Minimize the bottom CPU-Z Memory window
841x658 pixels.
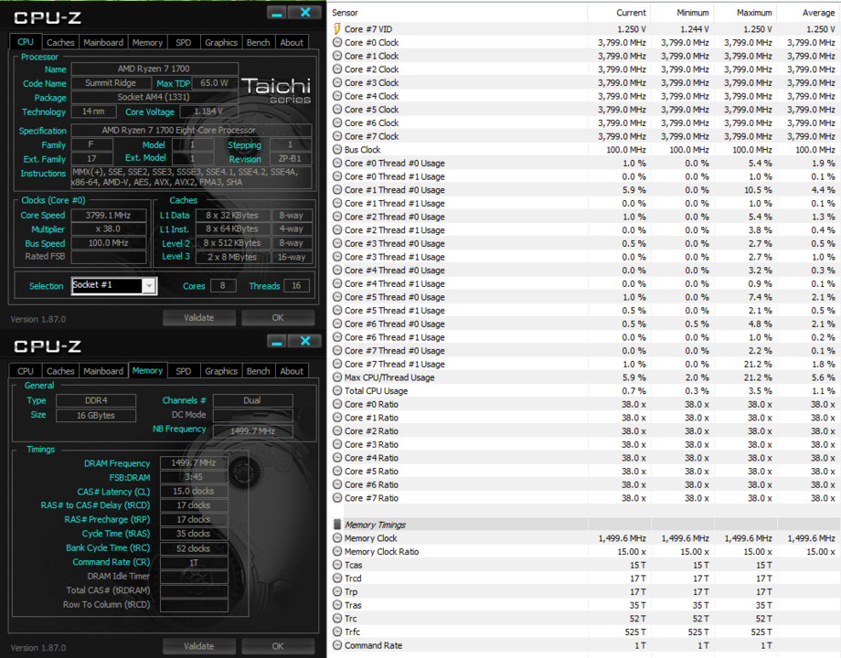coord(277,341)
